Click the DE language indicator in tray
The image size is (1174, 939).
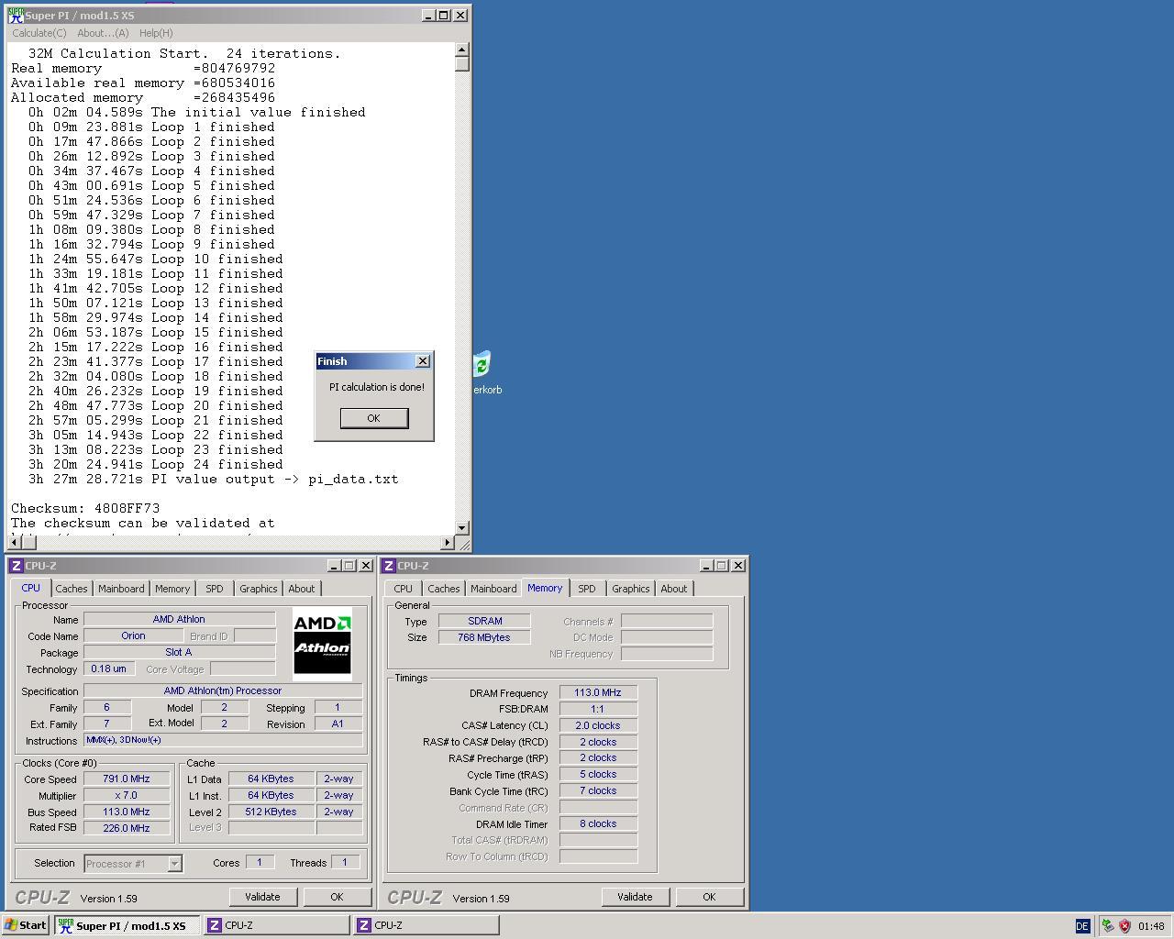point(1082,926)
